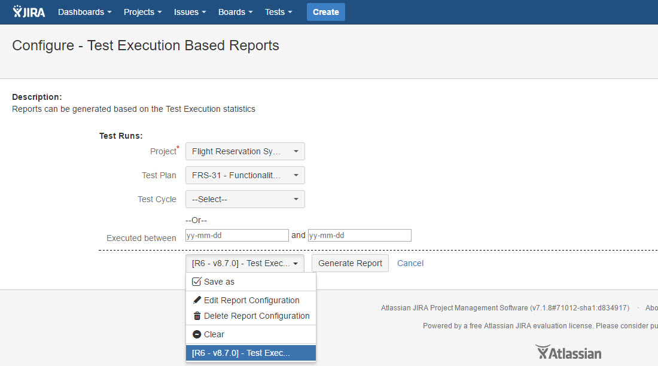
Task: Open the Tests menu
Action: pyautogui.click(x=279, y=12)
